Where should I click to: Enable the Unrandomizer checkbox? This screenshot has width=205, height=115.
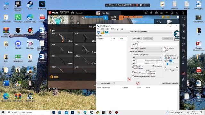[x=165, y=56]
